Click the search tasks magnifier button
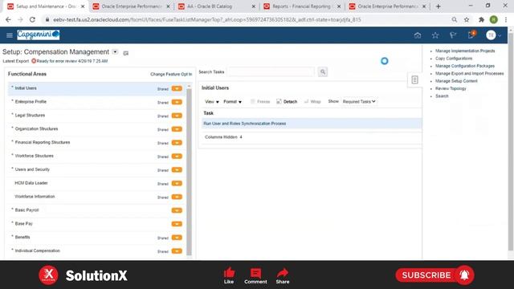514x289 pixels. click(x=323, y=71)
